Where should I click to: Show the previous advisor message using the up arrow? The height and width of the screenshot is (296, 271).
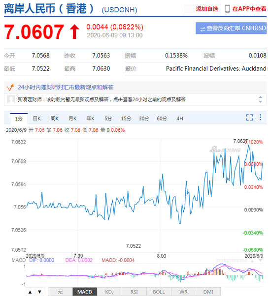coord(261,97)
